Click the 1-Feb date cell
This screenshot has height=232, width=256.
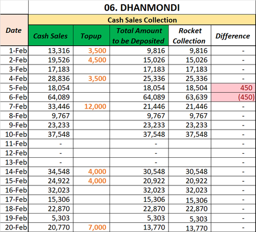14,51
